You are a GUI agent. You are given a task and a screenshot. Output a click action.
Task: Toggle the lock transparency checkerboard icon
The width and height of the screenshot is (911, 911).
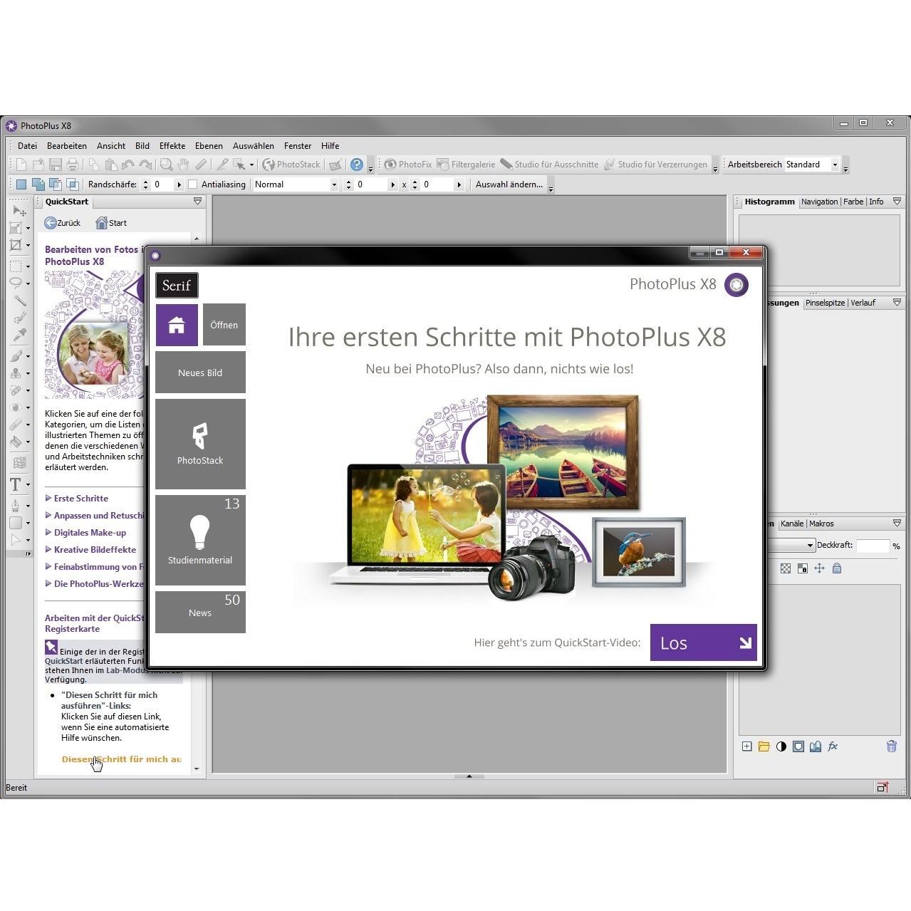[x=786, y=568]
